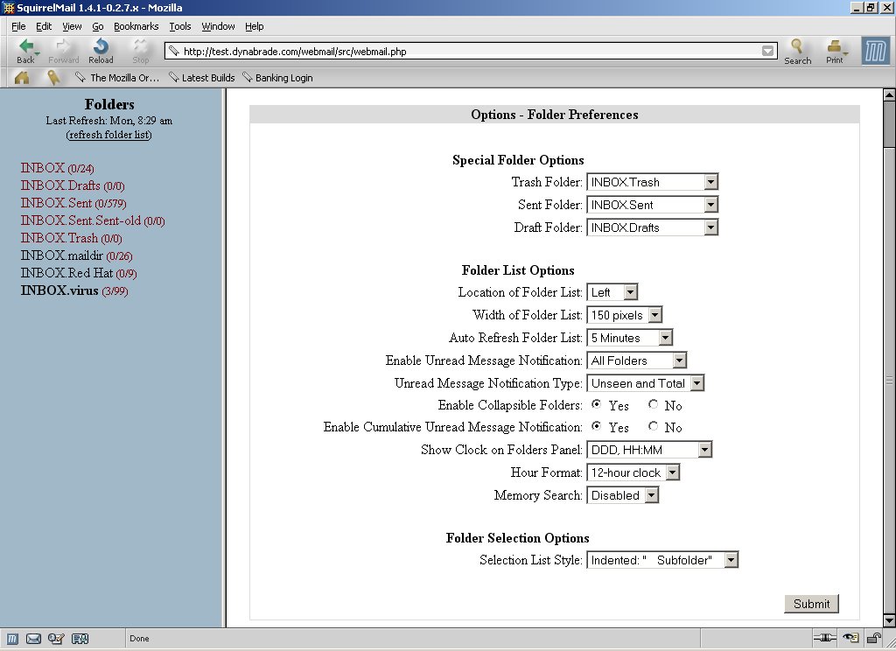Open Composer icon in status bar

(x=56, y=639)
